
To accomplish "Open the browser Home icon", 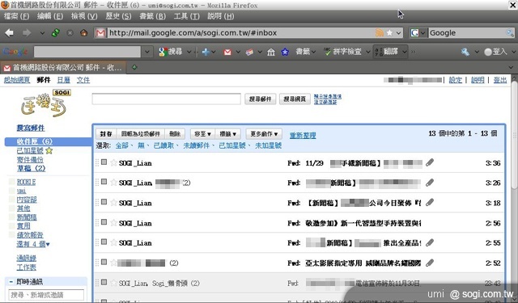I will click(x=84, y=32).
